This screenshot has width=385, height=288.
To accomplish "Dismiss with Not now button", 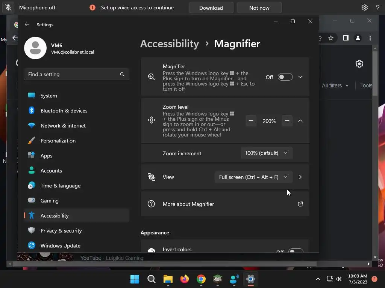I will pyautogui.click(x=259, y=7).
